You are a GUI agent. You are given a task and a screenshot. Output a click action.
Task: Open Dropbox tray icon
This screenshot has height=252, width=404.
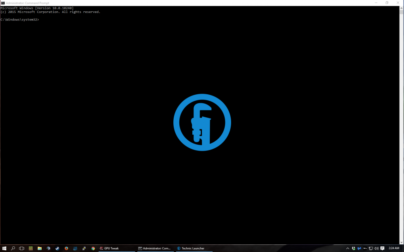coord(353,248)
